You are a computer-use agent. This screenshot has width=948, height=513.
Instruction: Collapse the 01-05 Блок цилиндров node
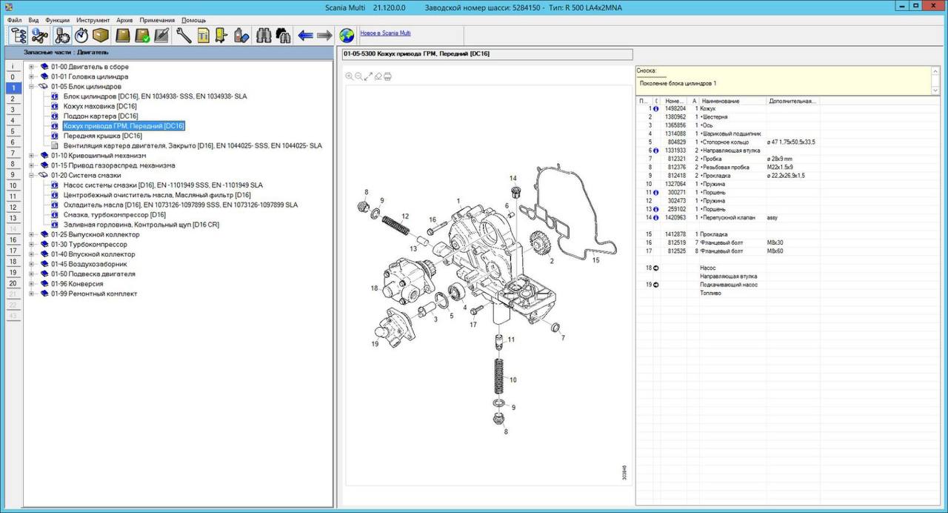pyautogui.click(x=32, y=87)
